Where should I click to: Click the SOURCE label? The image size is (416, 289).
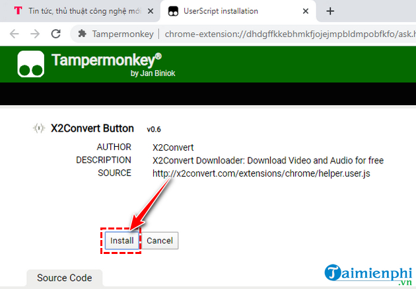click(x=115, y=173)
